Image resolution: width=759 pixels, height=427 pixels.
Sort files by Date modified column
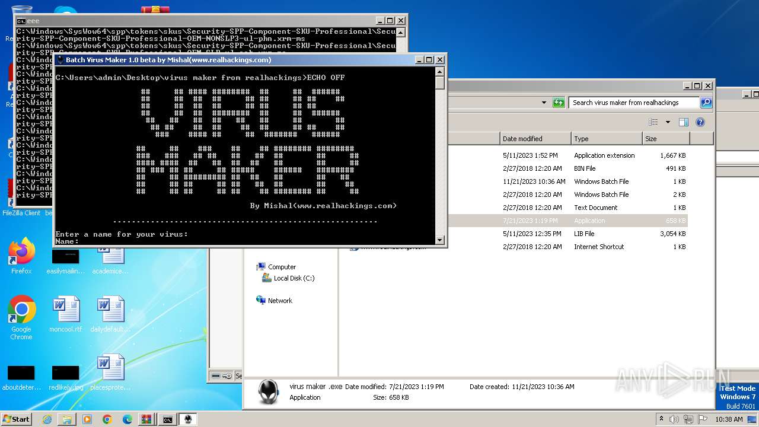pos(535,139)
